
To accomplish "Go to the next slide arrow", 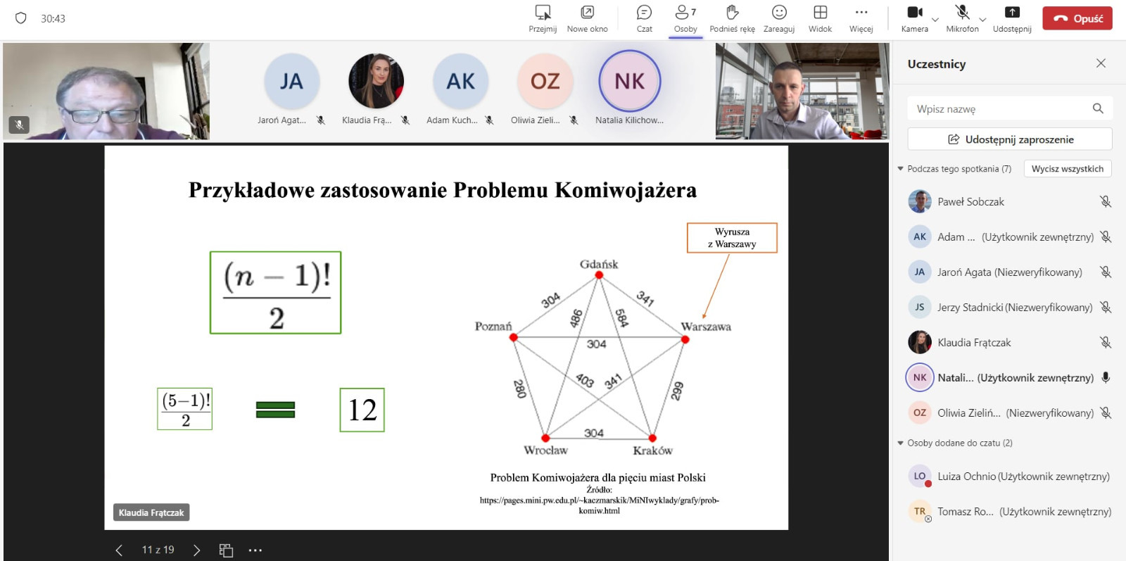I will pyautogui.click(x=196, y=550).
